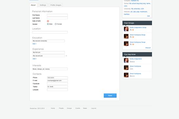Select the Male gender option
This screenshot has height=119, width=179.
point(48,24)
